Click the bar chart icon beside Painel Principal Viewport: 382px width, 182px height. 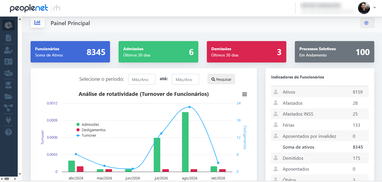tap(37, 23)
